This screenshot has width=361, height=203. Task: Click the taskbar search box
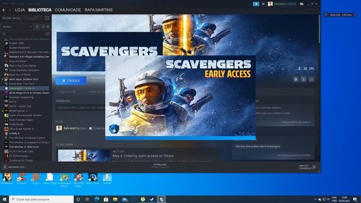pyautogui.click(x=41, y=199)
